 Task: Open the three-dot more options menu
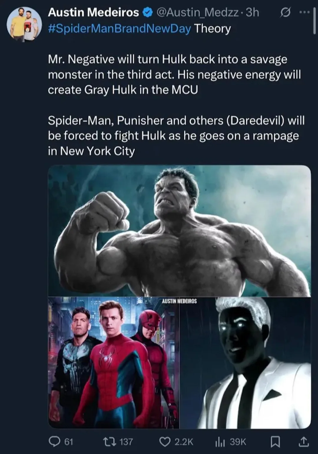tap(303, 12)
